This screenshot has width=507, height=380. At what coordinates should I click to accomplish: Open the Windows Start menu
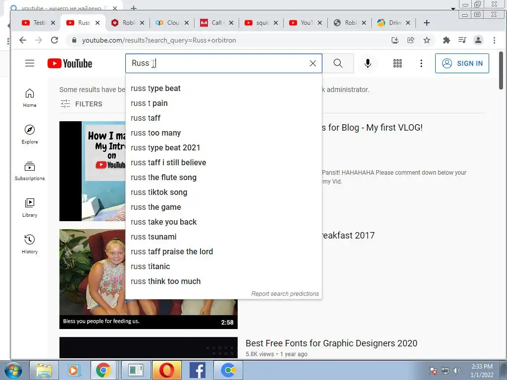[13, 370]
